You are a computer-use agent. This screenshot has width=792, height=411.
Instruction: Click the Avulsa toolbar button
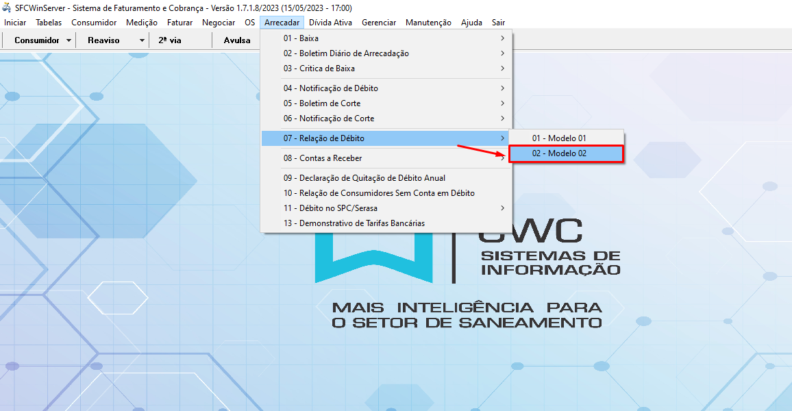[237, 40]
